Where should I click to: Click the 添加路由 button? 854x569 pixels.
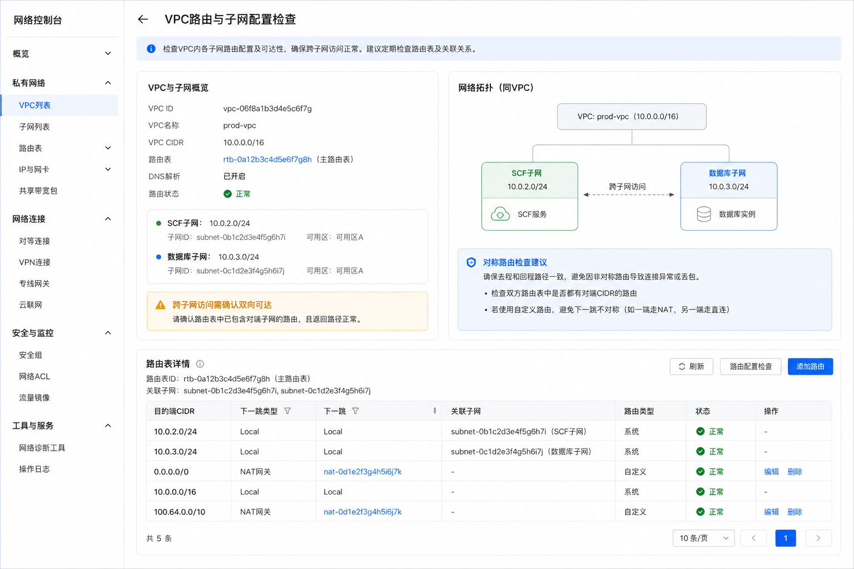coord(810,367)
